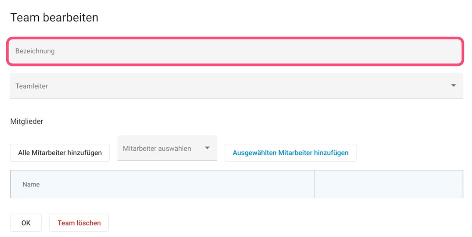Screen dimensions: 472x237
Task: Click the arrow icon beside "Mitarbeiter auswählen"
Action: pyautogui.click(x=207, y=148)
